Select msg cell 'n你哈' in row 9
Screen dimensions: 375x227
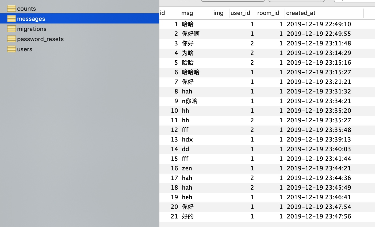[190, 101]
